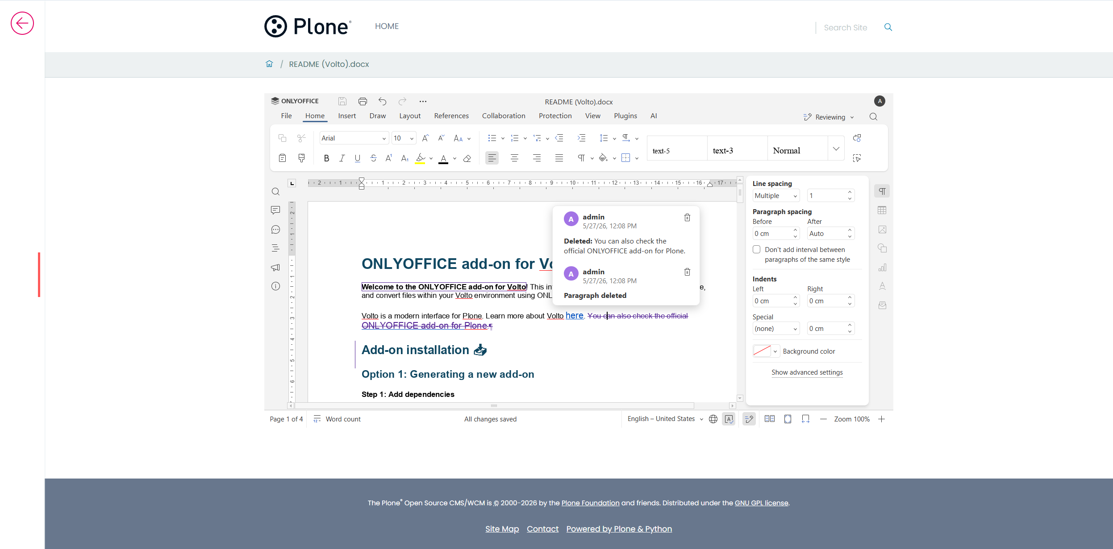Screen dimensions: 1113x549
Task: Zoom in with the plus button
Action: click(x=881, y=419)
